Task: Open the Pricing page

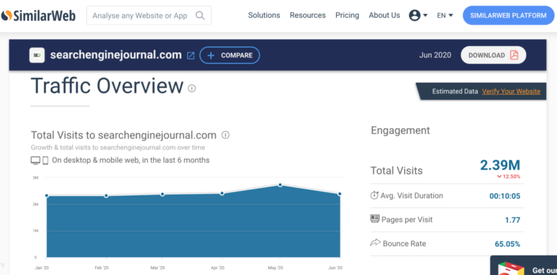Action: pos(347,15)
